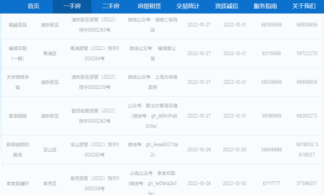This screenshot has width=324, height=195.
Task: Click district 奉贤区 cell
Action: [50, 184]
